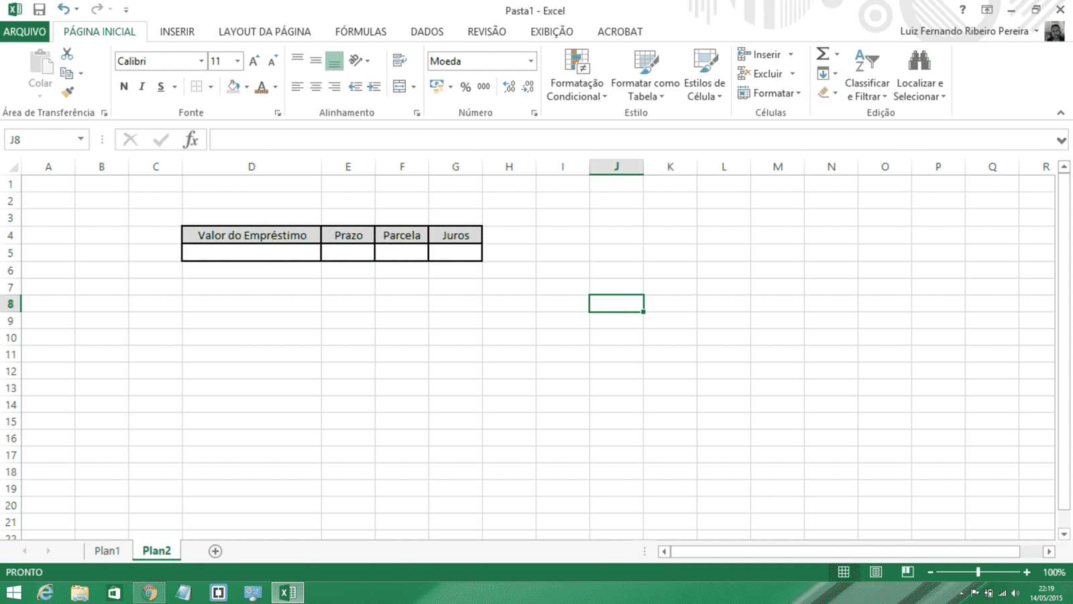Open Internet Explorer from the taskbar
This screenshot has height=604, width=1073.
(46, 593)
